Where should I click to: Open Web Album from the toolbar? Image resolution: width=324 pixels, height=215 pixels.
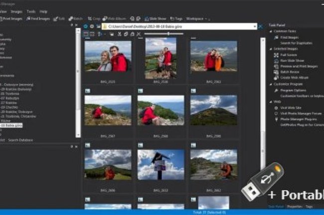click(117, 19)
